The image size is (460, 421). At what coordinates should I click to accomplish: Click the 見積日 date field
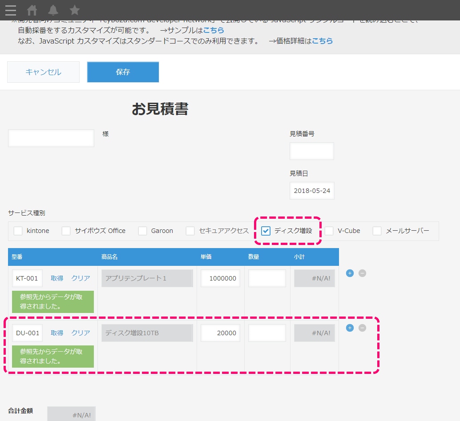pyautogui.click(x=311, y=190)
